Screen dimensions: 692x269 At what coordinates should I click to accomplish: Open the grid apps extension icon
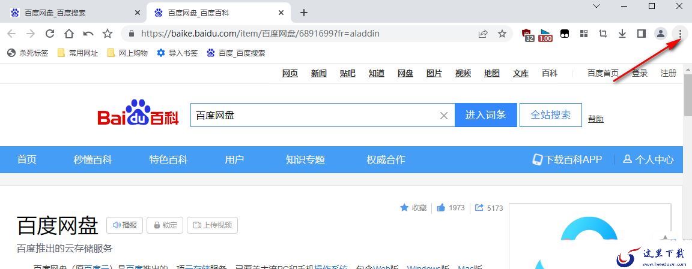pos(584,34)
